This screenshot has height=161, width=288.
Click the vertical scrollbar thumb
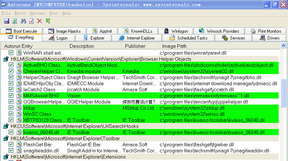(x=283, y=93)
